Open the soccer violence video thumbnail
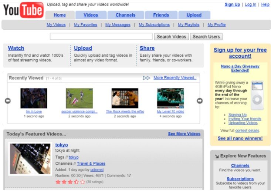The height and width of the screenshot is (191, 271). (x=79, y=98)
